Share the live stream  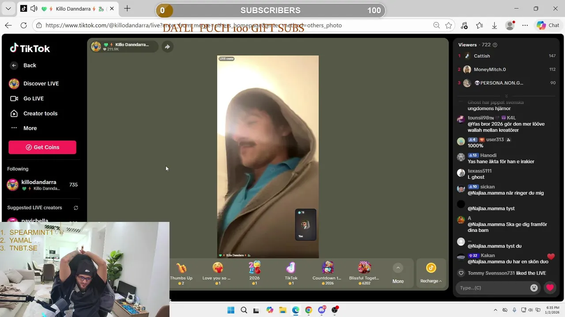[167, 47]
